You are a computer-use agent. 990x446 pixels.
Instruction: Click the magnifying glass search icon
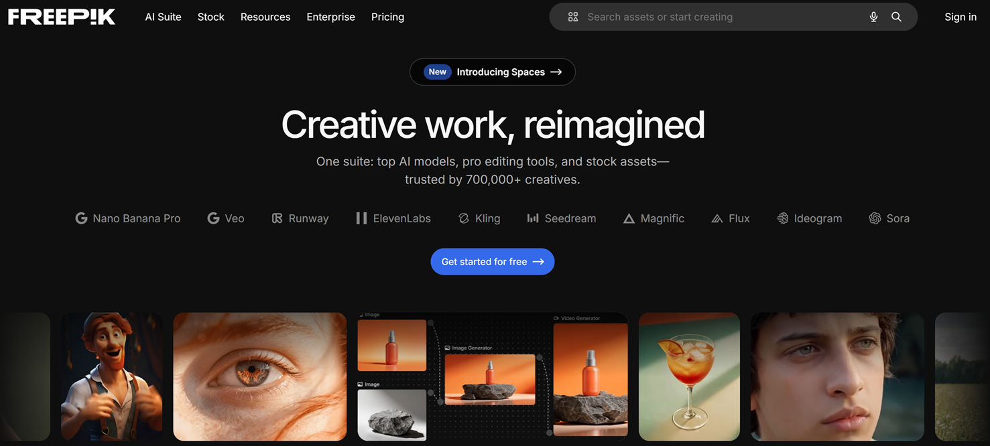tap(896, 17)
